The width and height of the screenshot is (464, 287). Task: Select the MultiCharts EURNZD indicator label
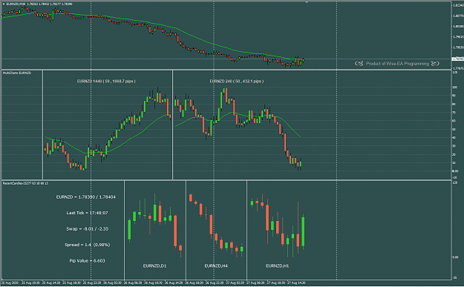click(x=17, y=73)
